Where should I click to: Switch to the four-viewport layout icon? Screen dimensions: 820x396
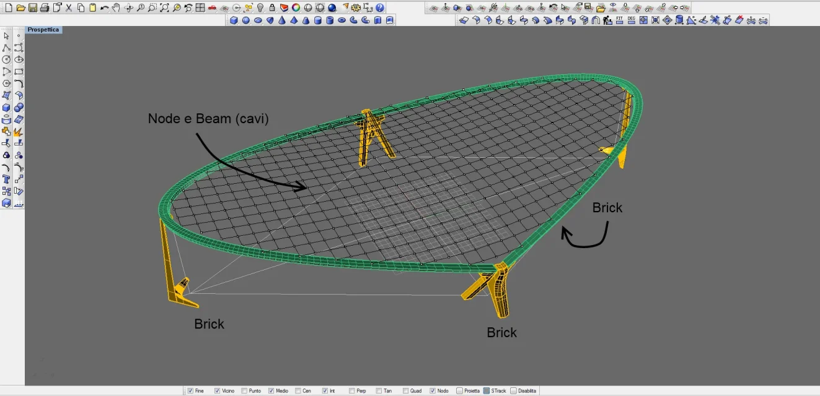coord(200,8)
